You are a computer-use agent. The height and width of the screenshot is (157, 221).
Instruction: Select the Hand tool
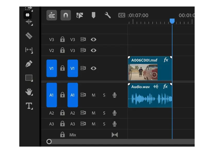pos(29,92)
